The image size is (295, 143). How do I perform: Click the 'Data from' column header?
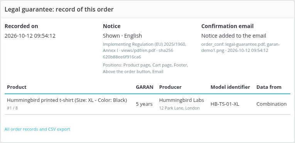click(x=269, y=87)
